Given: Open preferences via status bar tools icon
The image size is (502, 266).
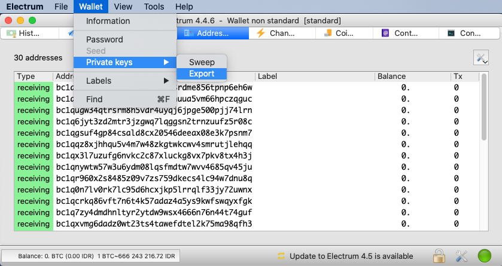Looking at the screenshot, I should tap(461, 256).
